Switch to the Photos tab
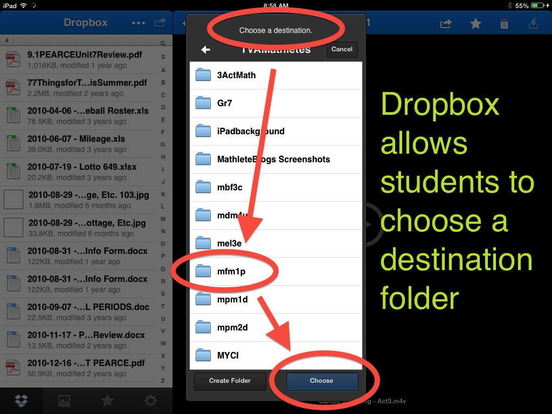 (64, 401)
